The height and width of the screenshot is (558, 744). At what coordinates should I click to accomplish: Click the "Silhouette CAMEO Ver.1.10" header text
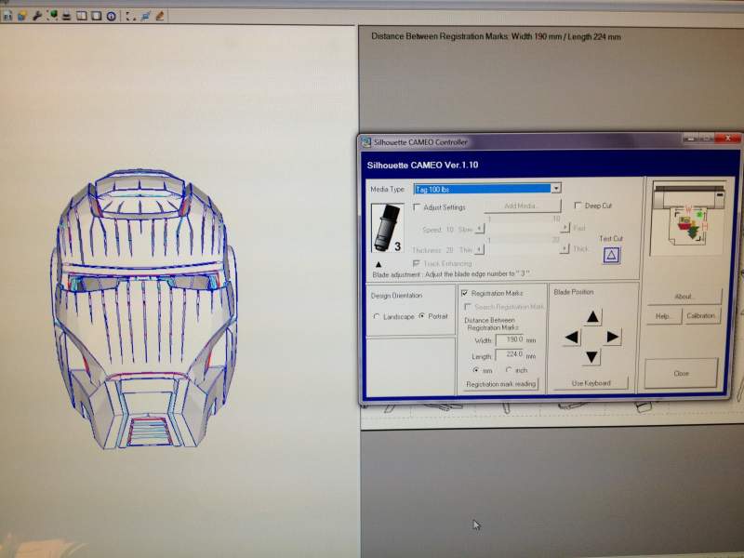pyautogui.click(x=422, y=166)
